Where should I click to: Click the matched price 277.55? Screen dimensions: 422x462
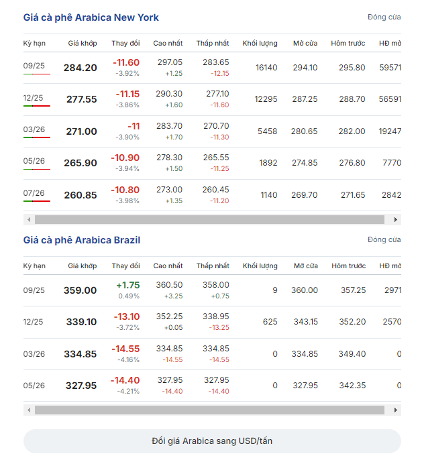(x=82, y=100)
